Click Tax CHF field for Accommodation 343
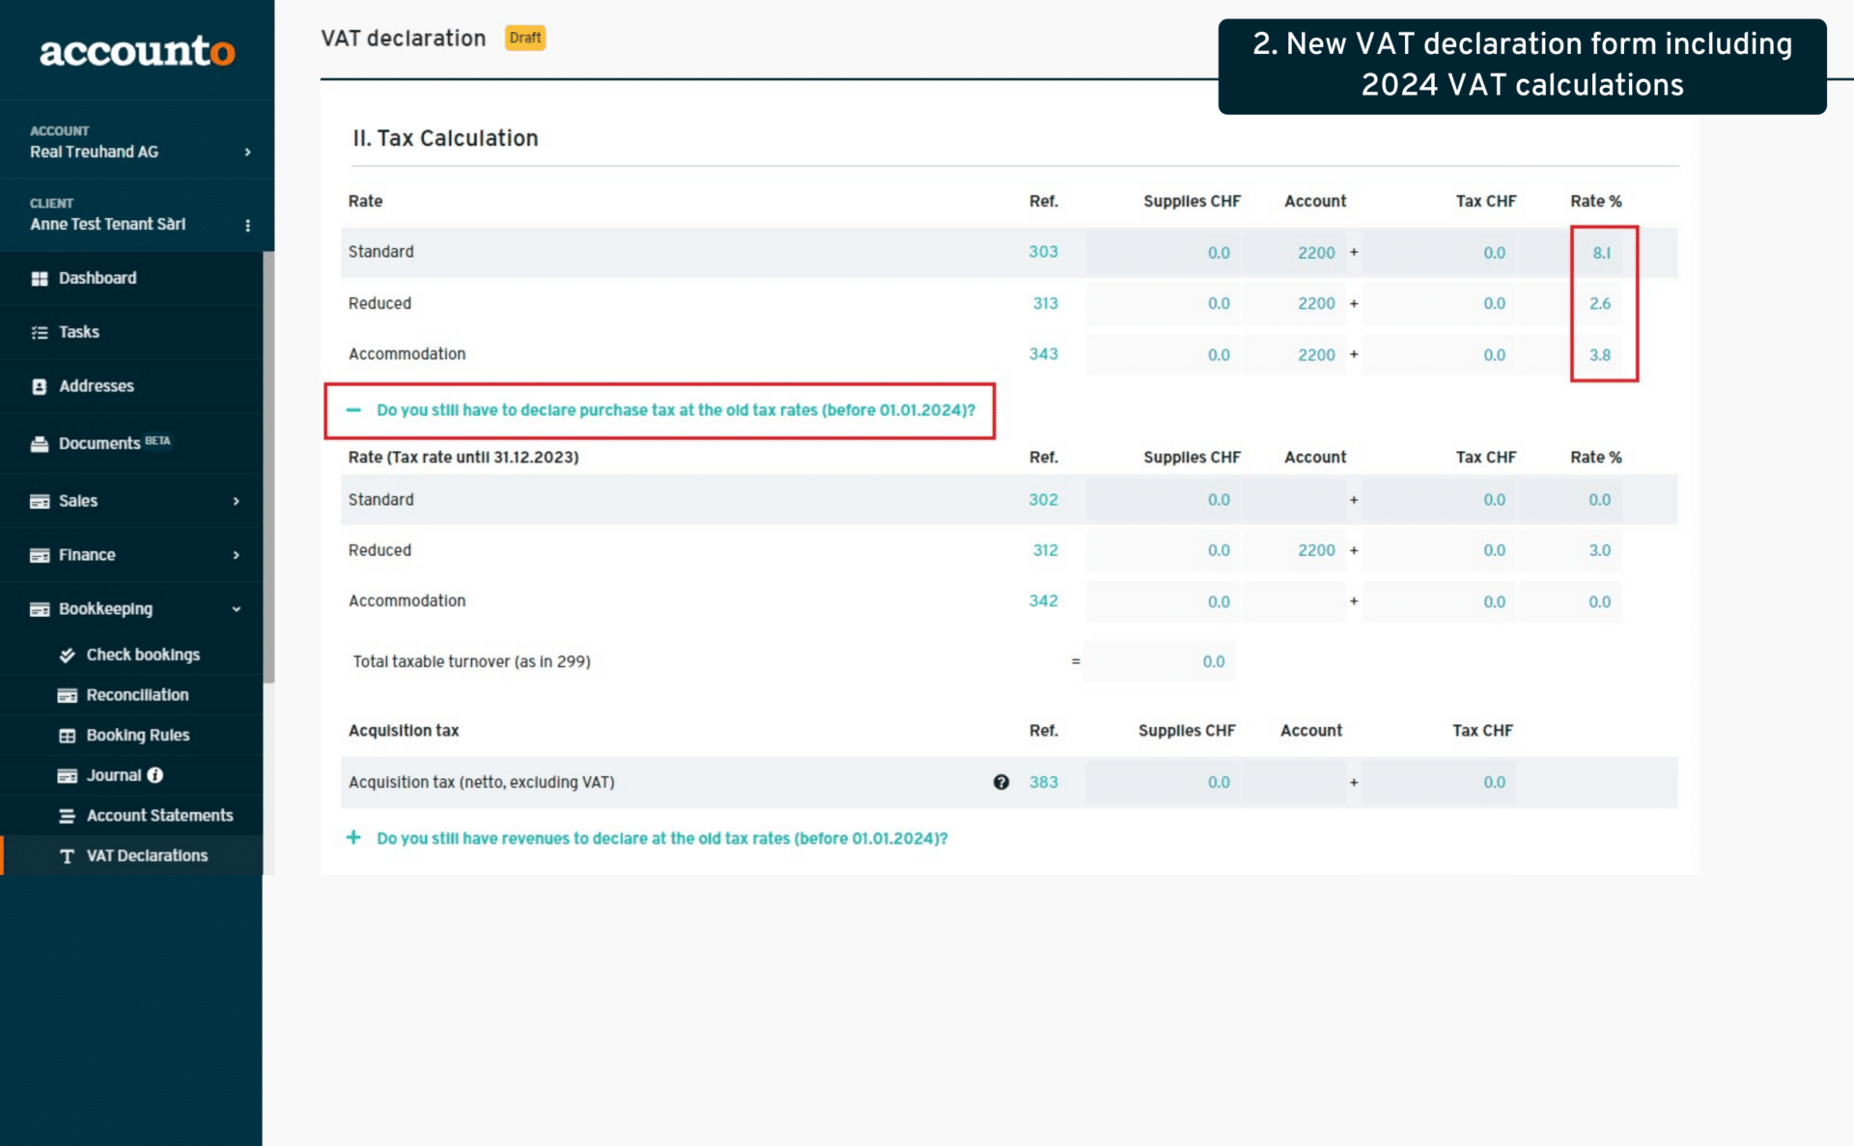Viewport: 1854px width, 1146px height. [1439, 354]
